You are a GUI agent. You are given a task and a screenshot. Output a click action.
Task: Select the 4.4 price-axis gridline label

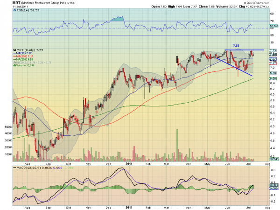pyautogui.click(x=272, y=148)
